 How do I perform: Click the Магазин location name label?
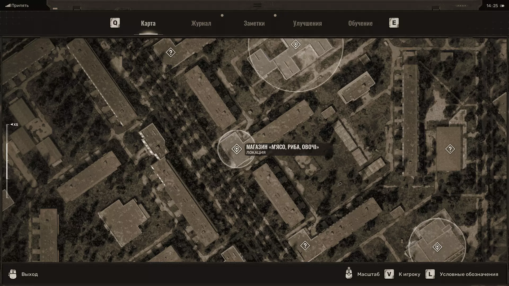(282, 147)
